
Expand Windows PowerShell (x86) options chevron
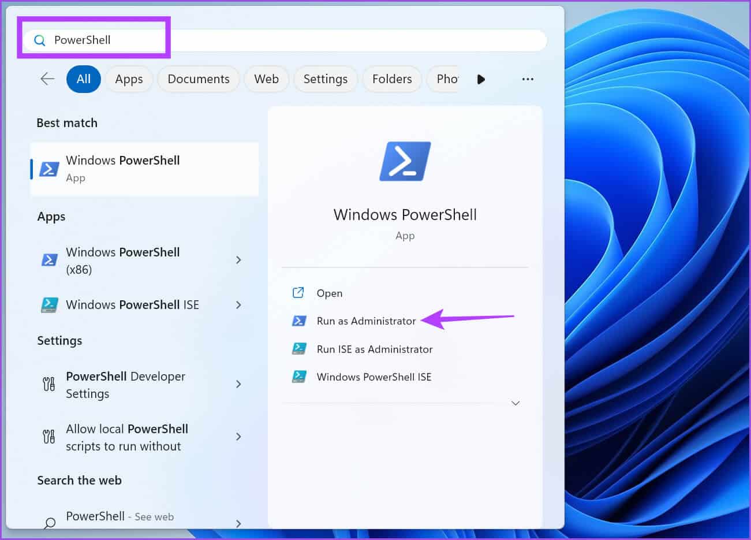[238, 260]
